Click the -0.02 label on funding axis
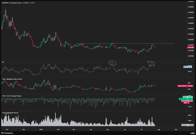Image resolution: width=196 pixels, height=135 pixels. coord(189,107)
